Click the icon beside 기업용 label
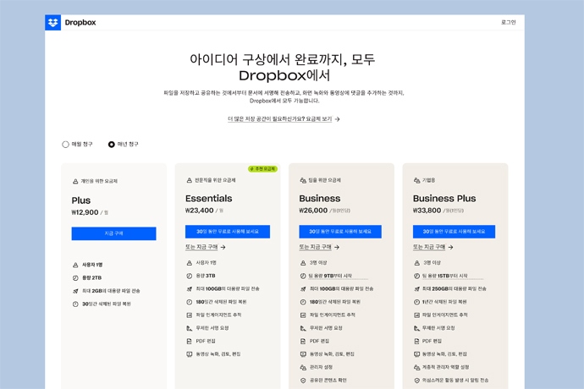The image size is (584, 389). coord(416,180)
